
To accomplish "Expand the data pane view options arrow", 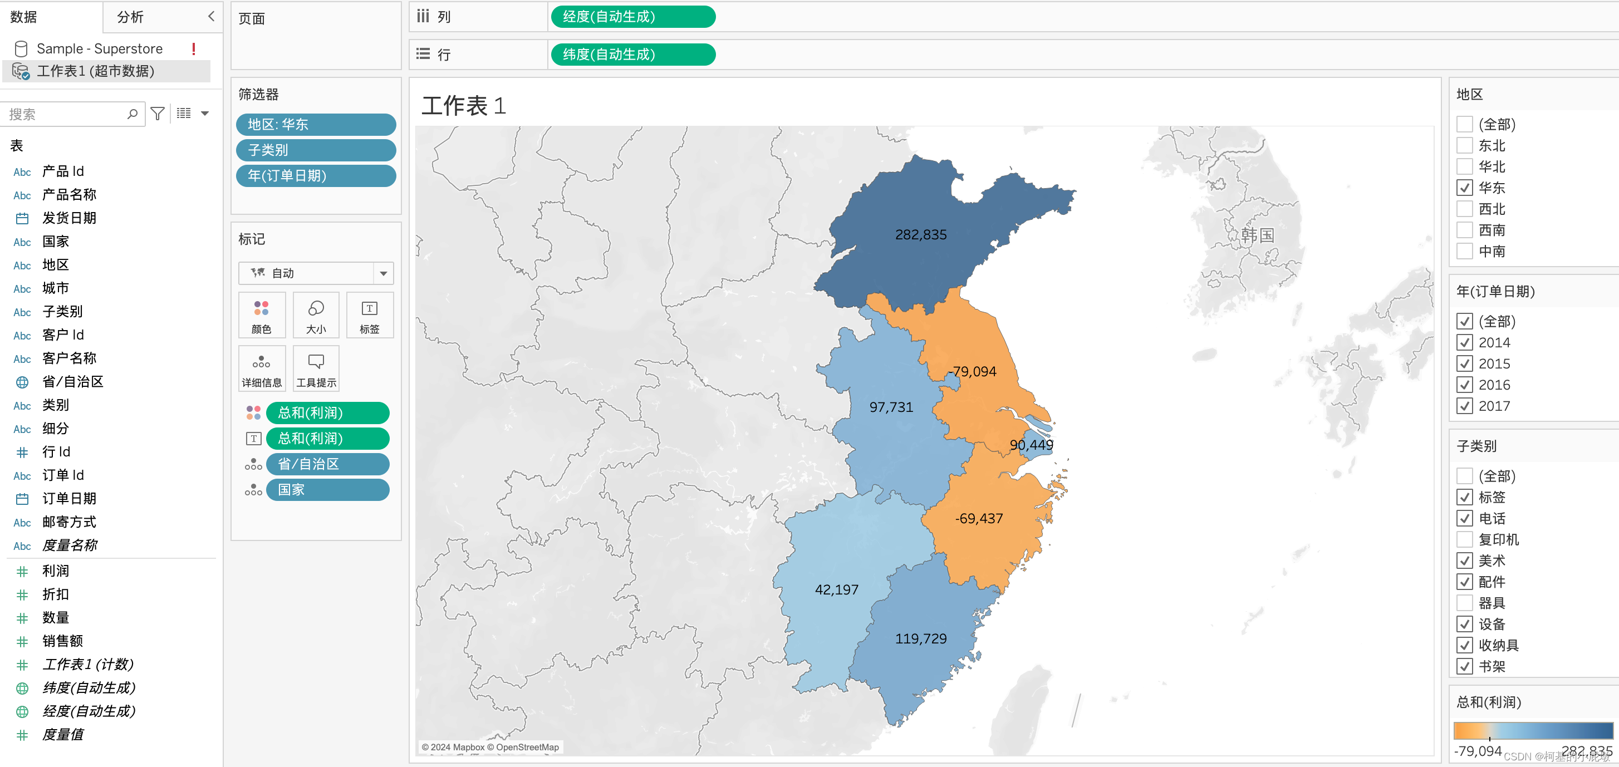I will (205, 114).
